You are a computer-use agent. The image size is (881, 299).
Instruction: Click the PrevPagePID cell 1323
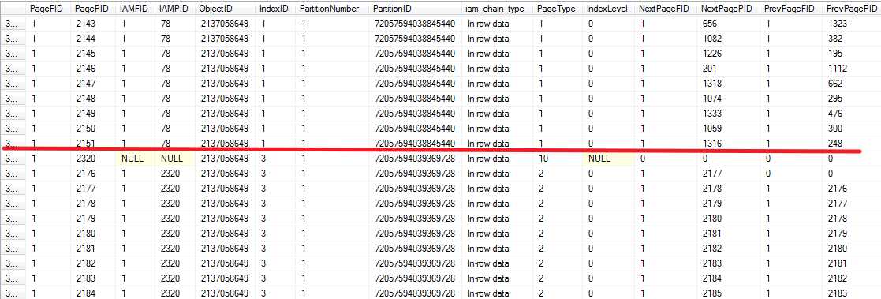852,24
